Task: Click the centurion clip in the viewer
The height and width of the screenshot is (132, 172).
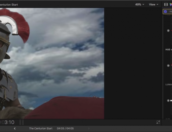Action: (52, 63)
